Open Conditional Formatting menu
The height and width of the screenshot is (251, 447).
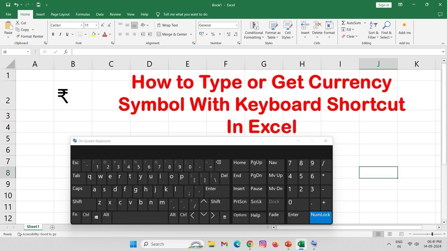[x=254, y=30]
